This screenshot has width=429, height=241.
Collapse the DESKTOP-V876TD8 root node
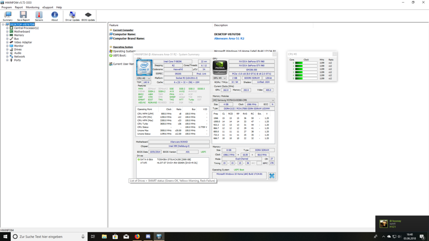tap(3, 24)
